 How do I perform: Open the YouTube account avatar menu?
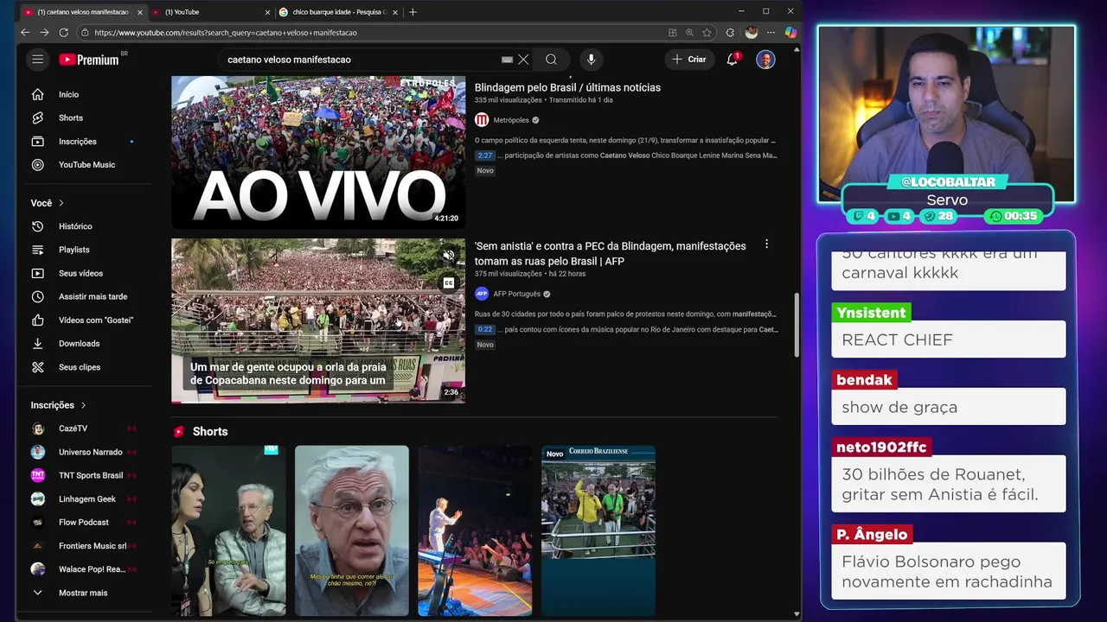765,60
